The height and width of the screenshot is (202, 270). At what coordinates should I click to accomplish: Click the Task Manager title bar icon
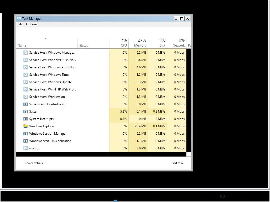tap(19, 19)
